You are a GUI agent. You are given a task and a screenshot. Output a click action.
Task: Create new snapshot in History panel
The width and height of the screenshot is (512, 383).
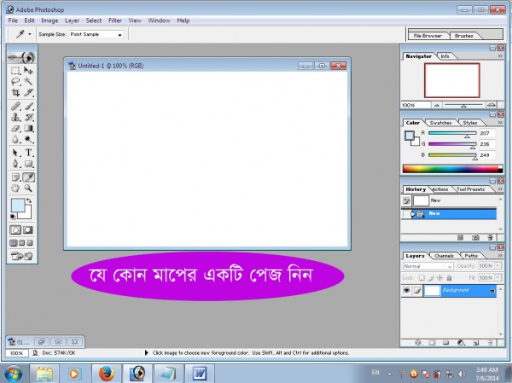475,238
